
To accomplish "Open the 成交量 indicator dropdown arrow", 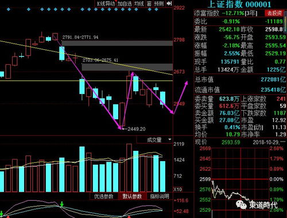I will 169,139.
